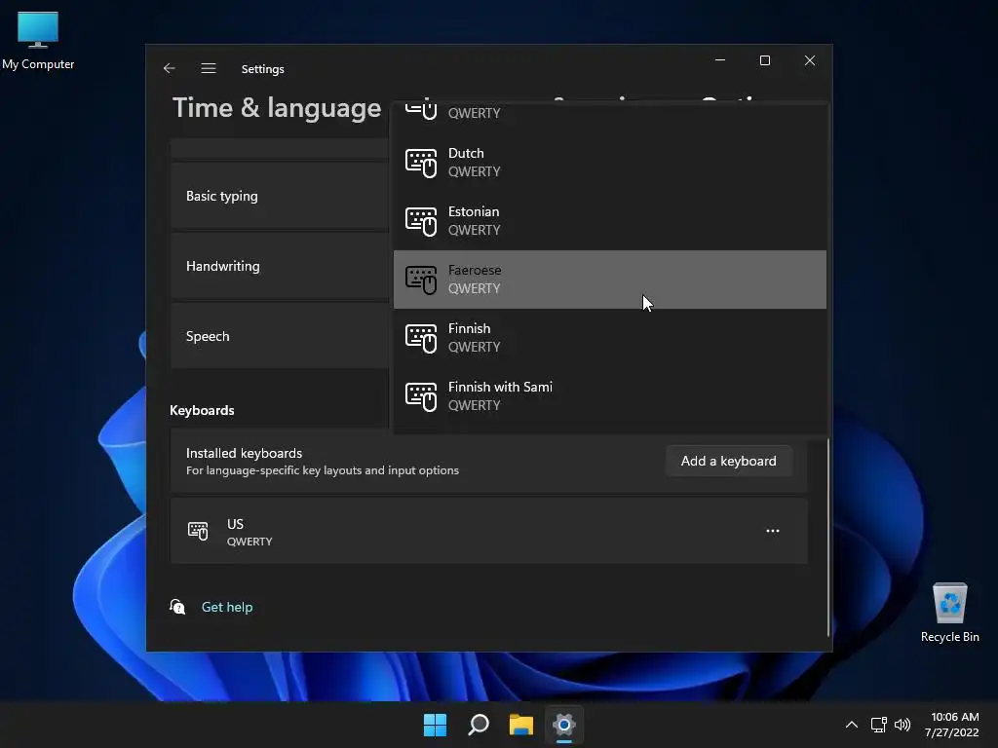Viewport: 998px width, 748px height.
Task: Click the Finnish with Sami keyboard icon
Action: [421, 397]
